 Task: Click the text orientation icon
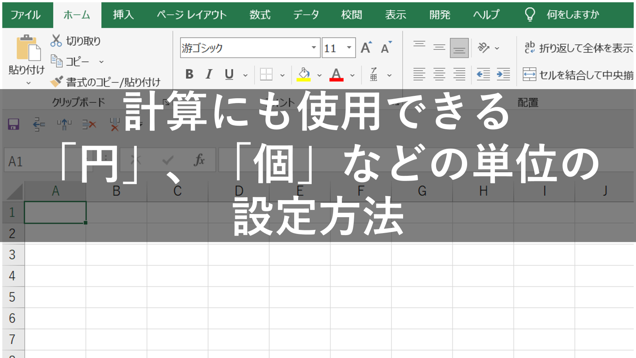[483, 48]
